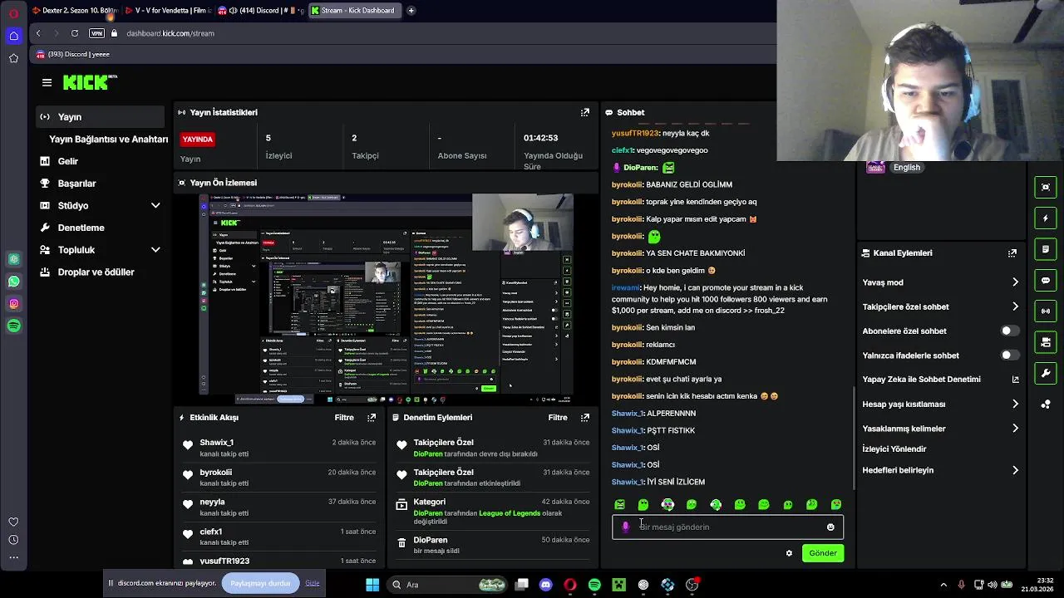
Task: Open Filtre in Etkinlik Akışı
Action: tap(344, 418)
